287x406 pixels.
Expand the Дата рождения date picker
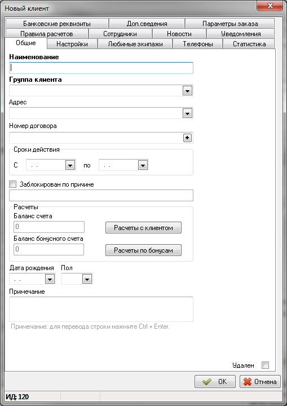click(50, 279)
